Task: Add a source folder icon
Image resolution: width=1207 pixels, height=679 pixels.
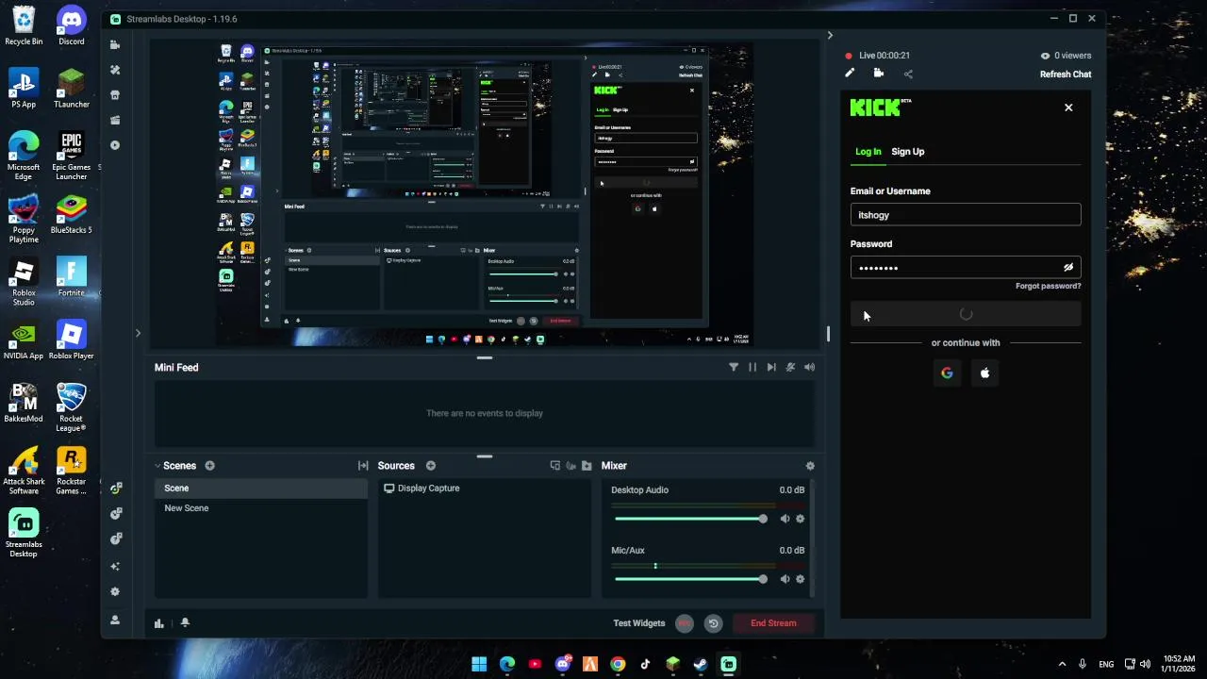Action: (587, 466)
